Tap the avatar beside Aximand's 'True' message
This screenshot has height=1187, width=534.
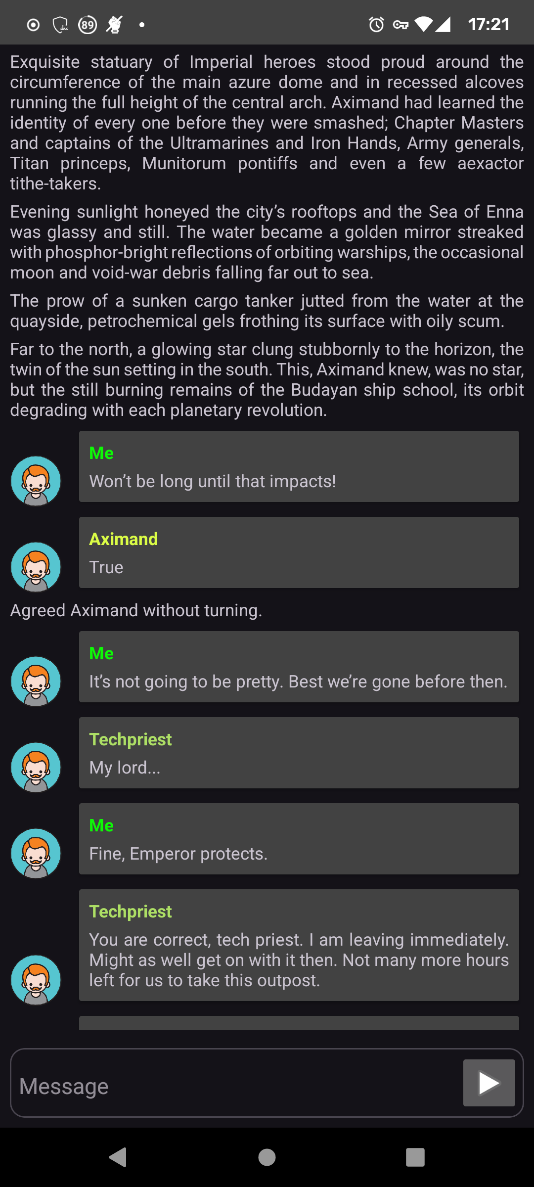click(x=36, y=567)
